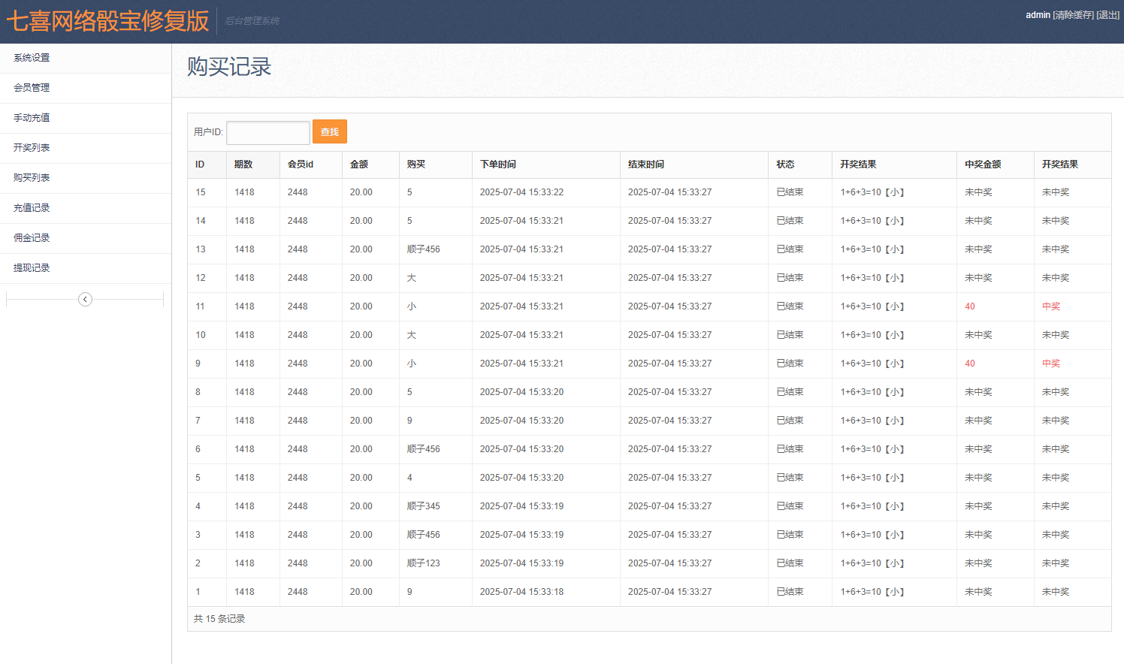Click the 退出 logout link

1107,15
